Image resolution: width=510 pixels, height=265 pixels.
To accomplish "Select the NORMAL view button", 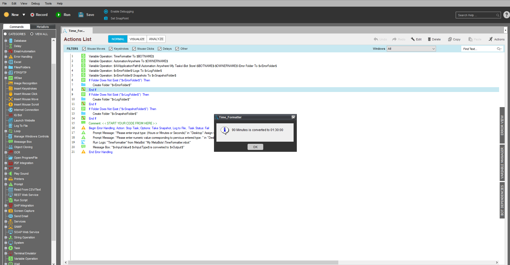I will [118, 39].
